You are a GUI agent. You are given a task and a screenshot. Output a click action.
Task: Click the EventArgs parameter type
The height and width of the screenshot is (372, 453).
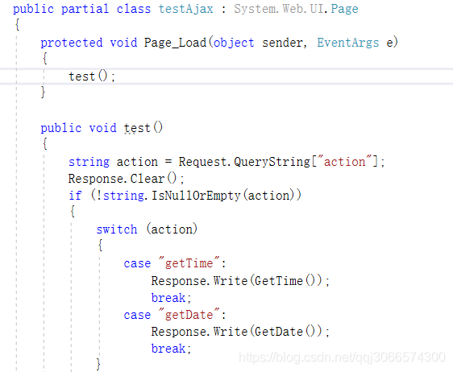point(348,43)
